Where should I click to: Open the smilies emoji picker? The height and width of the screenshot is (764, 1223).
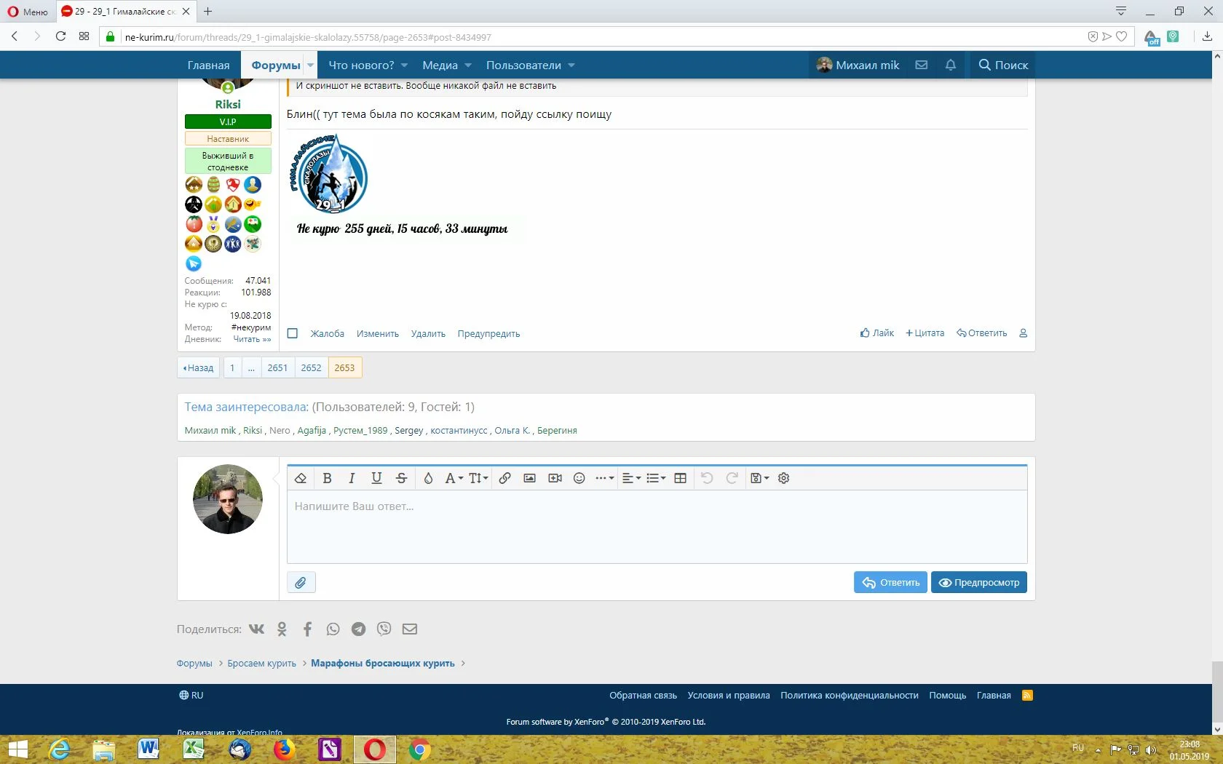click(x=579, y=478)
